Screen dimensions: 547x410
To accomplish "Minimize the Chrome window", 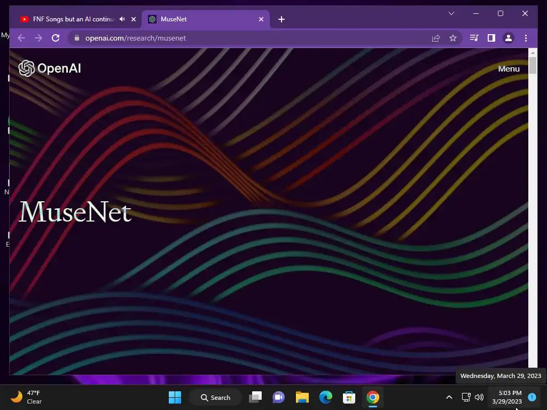I will [x=476, y=13].
